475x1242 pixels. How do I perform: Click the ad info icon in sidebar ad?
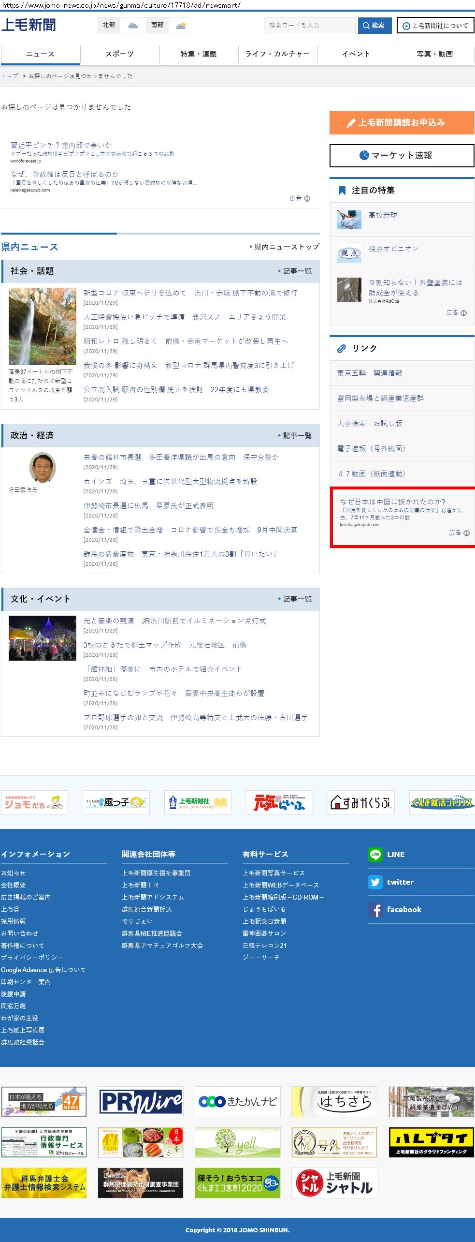pyautogui.click(x=466, y=533)
